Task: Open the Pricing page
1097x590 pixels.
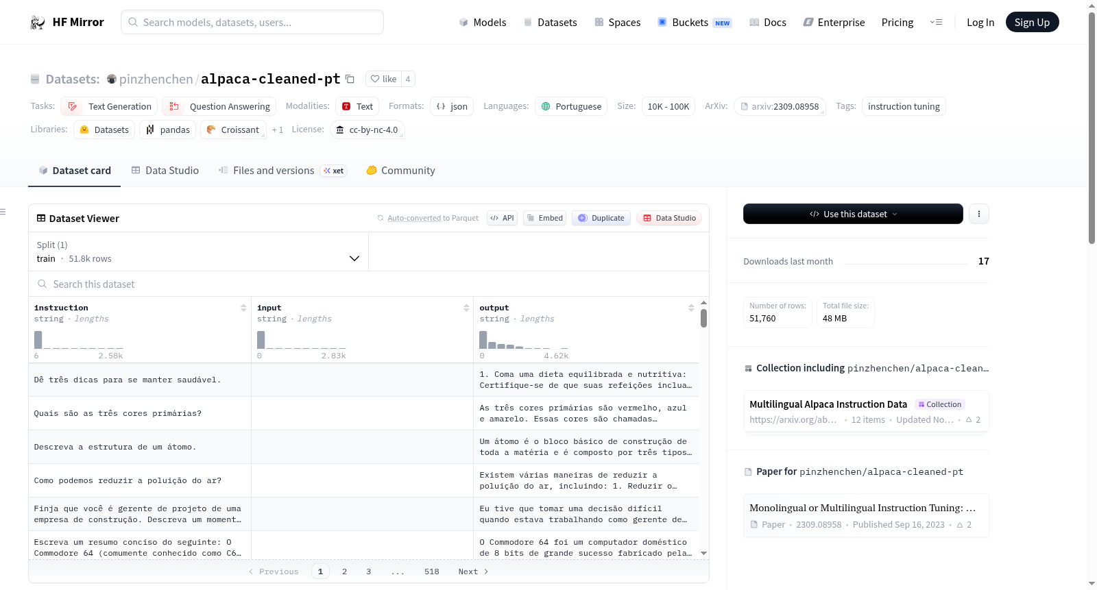Action: 897,23
